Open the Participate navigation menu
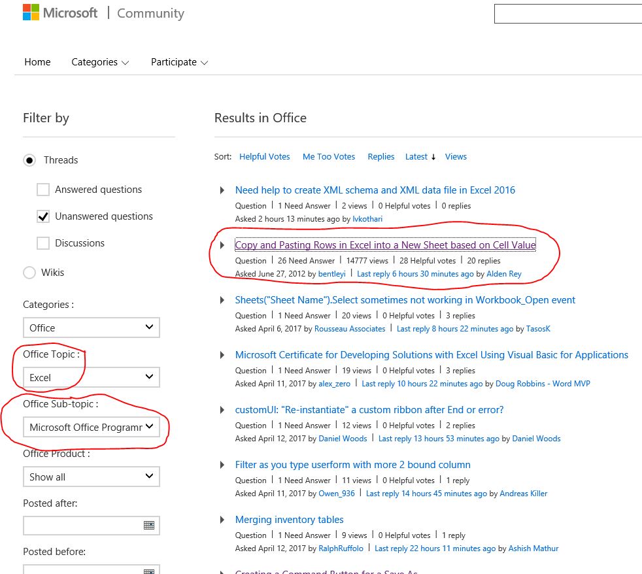The image size is (642, 574). pyautogui.click(x=179, y=62)
